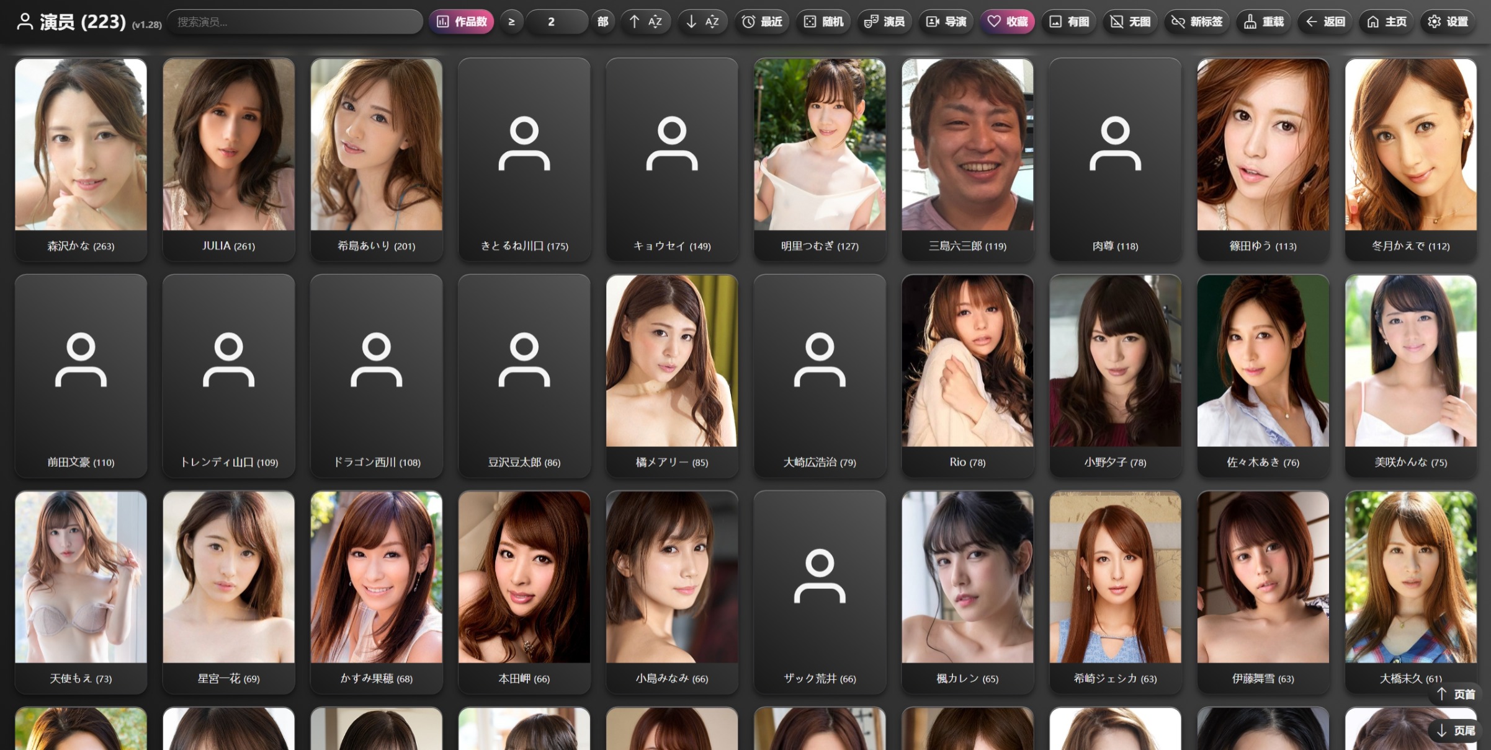Filter by 导演 (directors)
Image resolution: width=1491 pixels, height=750 pixels.
coord(946,22)
